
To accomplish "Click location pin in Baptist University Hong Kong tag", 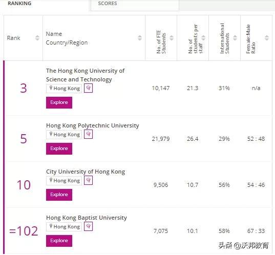I will (51, 226).
